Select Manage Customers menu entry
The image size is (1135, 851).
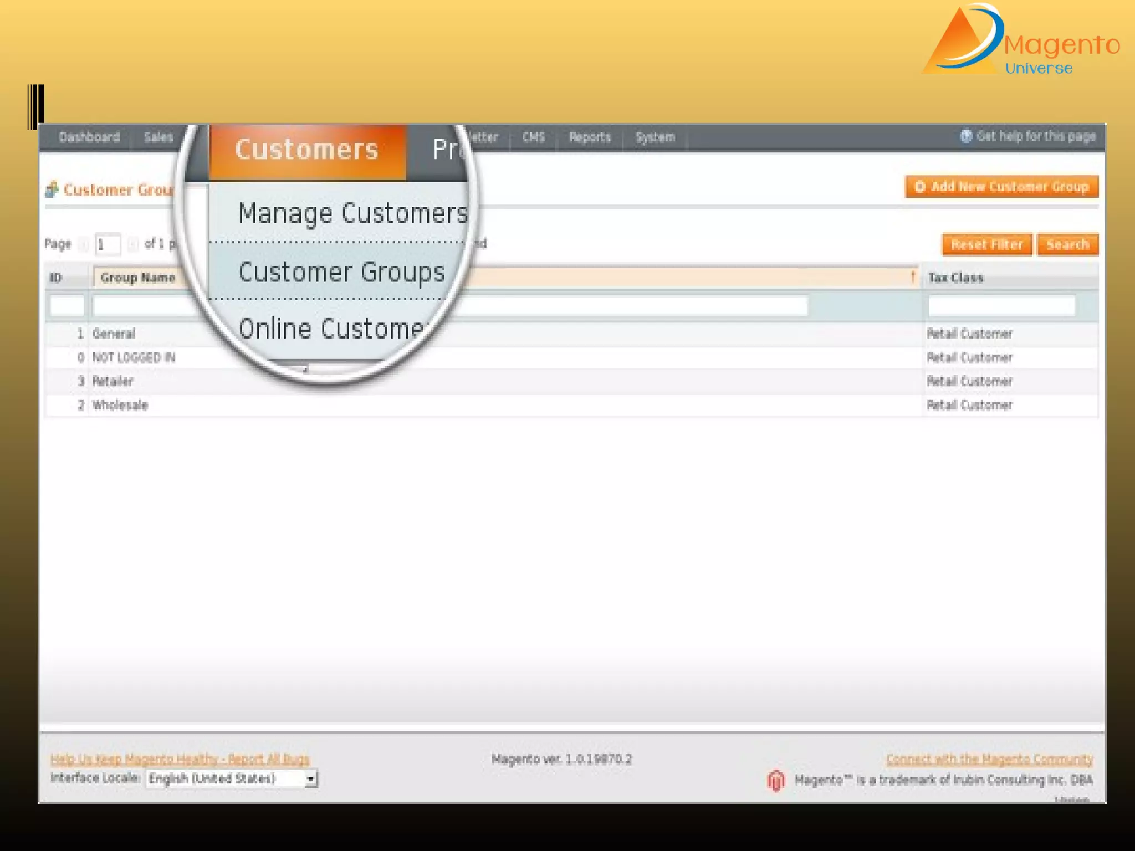(352, 213)
